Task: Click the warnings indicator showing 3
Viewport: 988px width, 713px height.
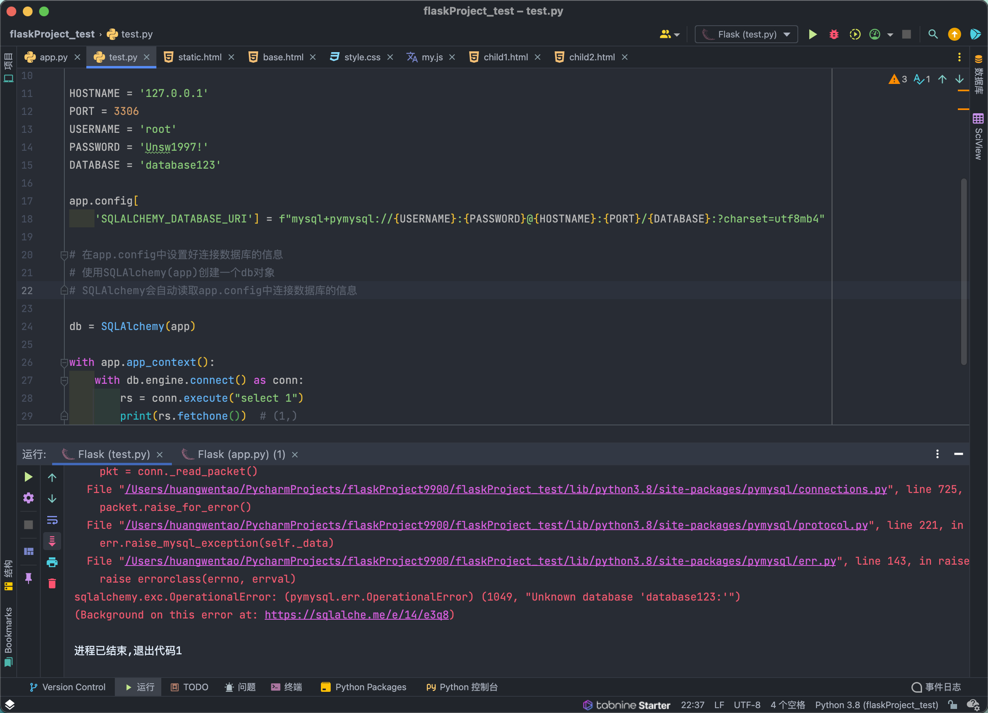Action: 898,79
